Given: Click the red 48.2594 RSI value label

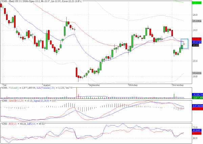Looking at the screenshot, I should coord(197,133).
